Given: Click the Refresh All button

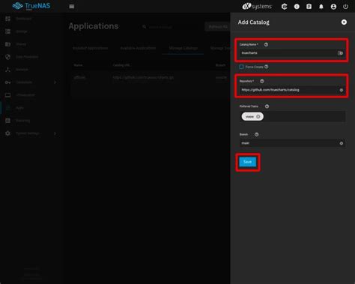Looking at the screenshot, I should click(x=218, y=27).
